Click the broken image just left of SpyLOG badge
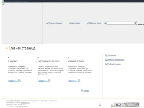This screenshot has width=144, height=108. tap(112, 106)
